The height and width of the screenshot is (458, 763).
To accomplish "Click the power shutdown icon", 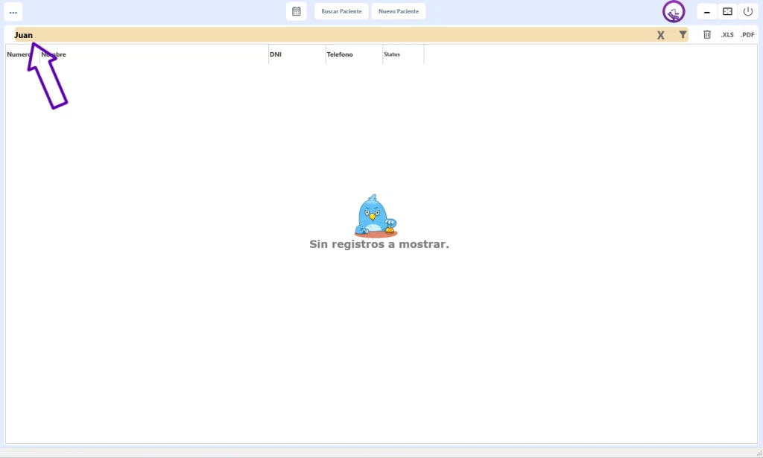I will 748,11.
